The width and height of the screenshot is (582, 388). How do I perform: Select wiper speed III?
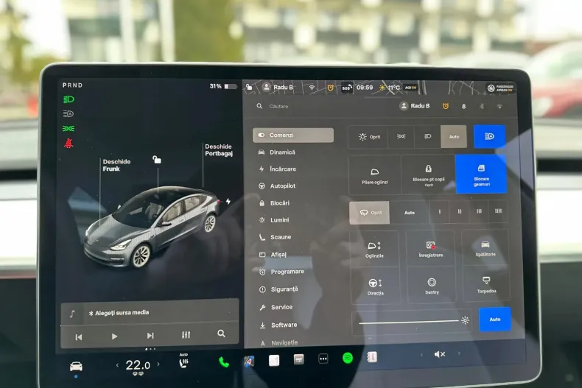479,211
